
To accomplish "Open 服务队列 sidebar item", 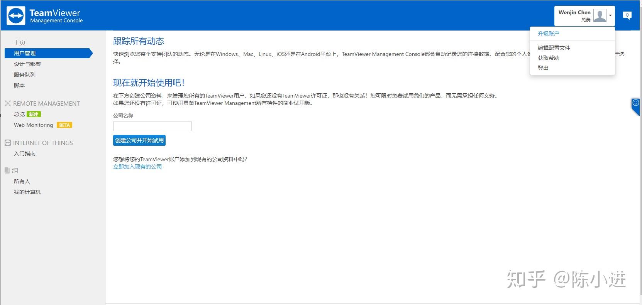I will (x=25, y=75).
